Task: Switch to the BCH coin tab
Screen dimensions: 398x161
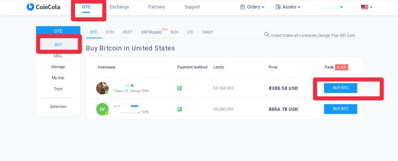Action: [x=175, y=32]
